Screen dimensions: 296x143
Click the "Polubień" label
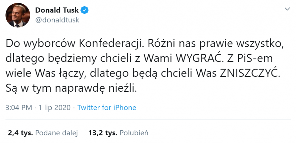[x=134, y=133]
